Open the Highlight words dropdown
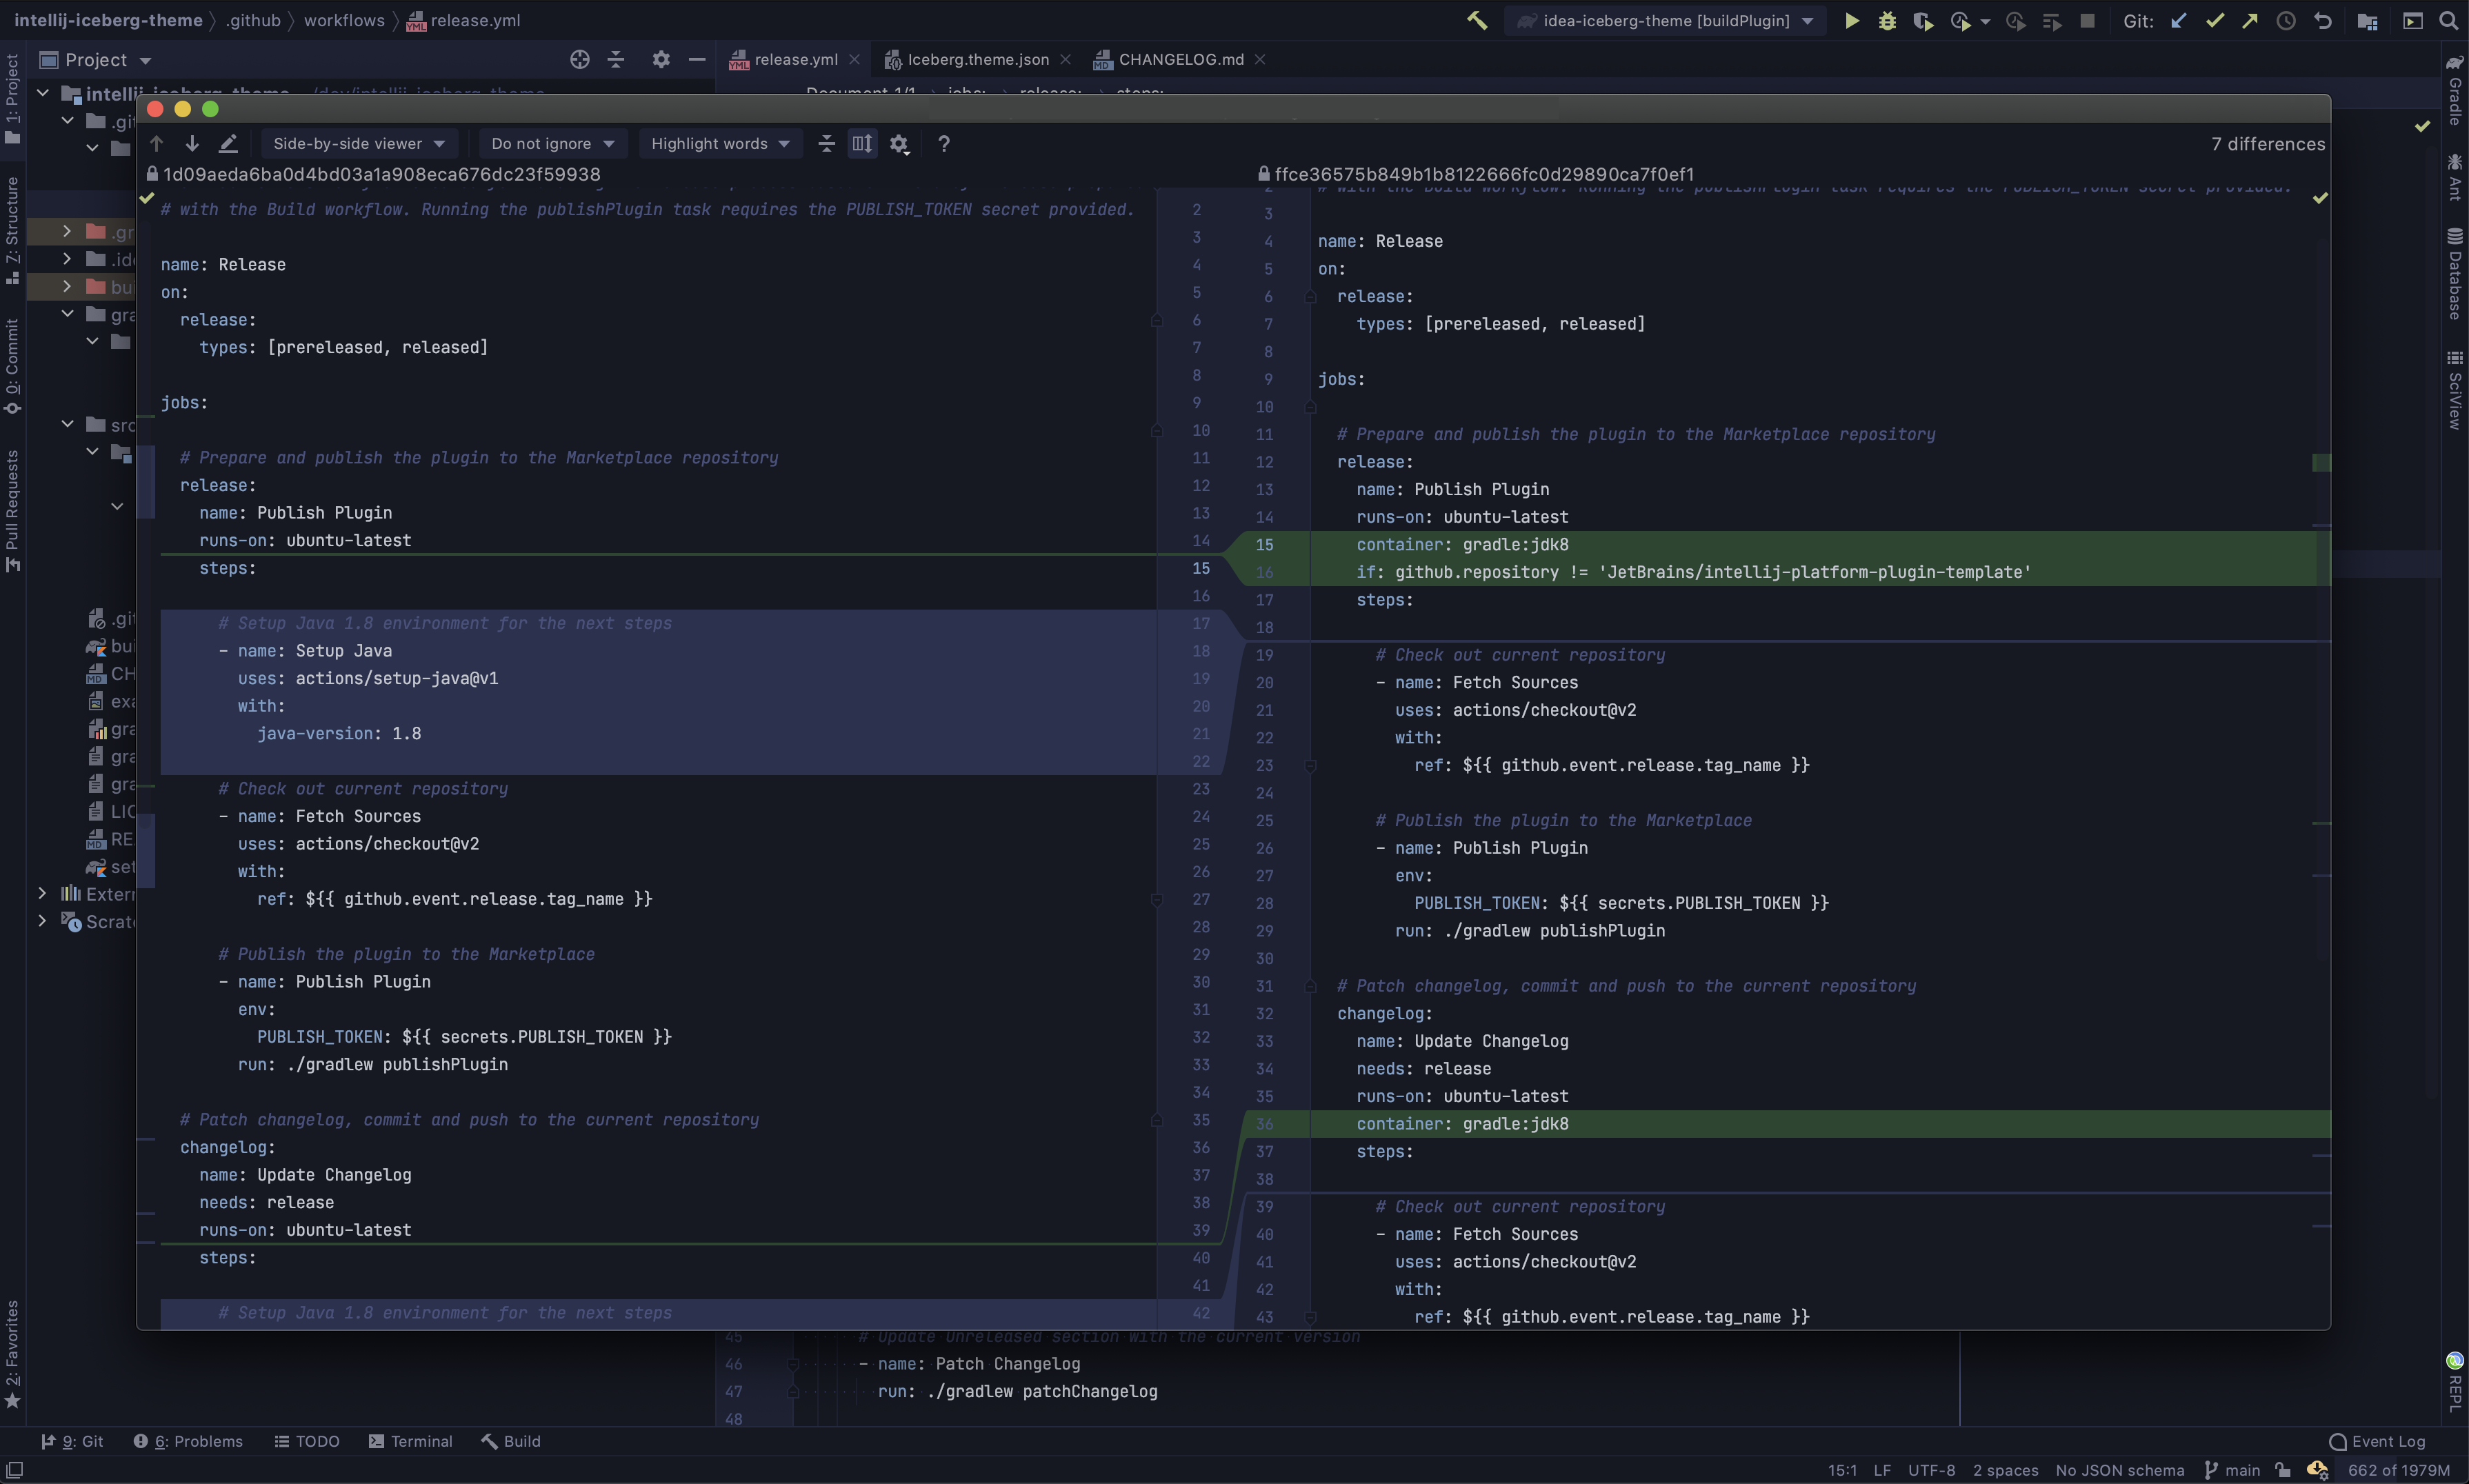This screenshot has width=2469, height=1484. (719, 143)
